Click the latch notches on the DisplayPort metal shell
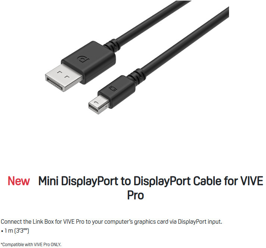This screenshot has height=248, width=266. pos(63,74)
